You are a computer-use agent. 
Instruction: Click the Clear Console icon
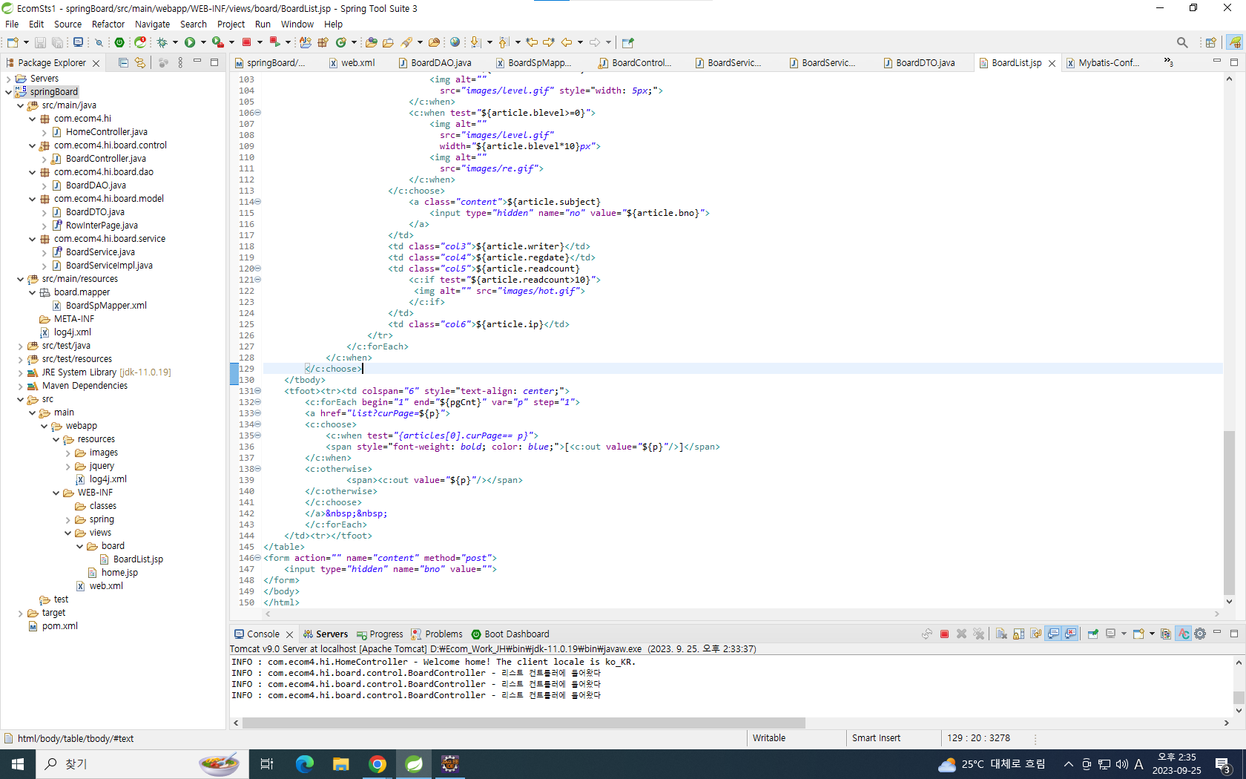tap(1001, 634)
